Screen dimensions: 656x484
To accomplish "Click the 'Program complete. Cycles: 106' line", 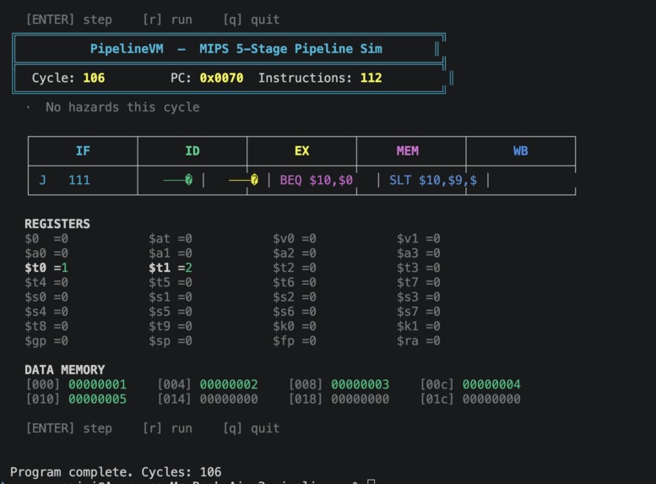I will click(x=116, y=472).
